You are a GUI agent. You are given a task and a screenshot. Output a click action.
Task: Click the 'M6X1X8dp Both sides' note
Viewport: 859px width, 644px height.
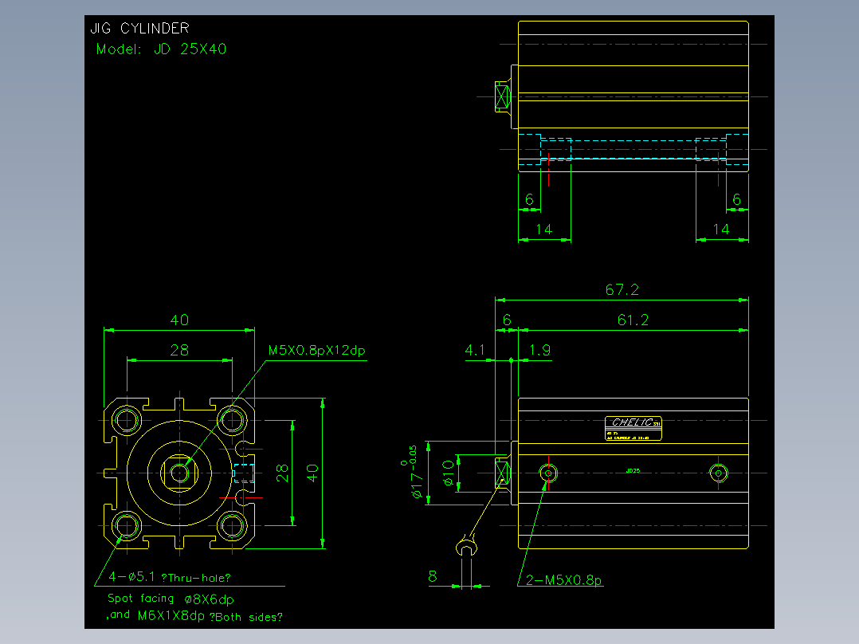pyautogui.click(x=210, y=616)
